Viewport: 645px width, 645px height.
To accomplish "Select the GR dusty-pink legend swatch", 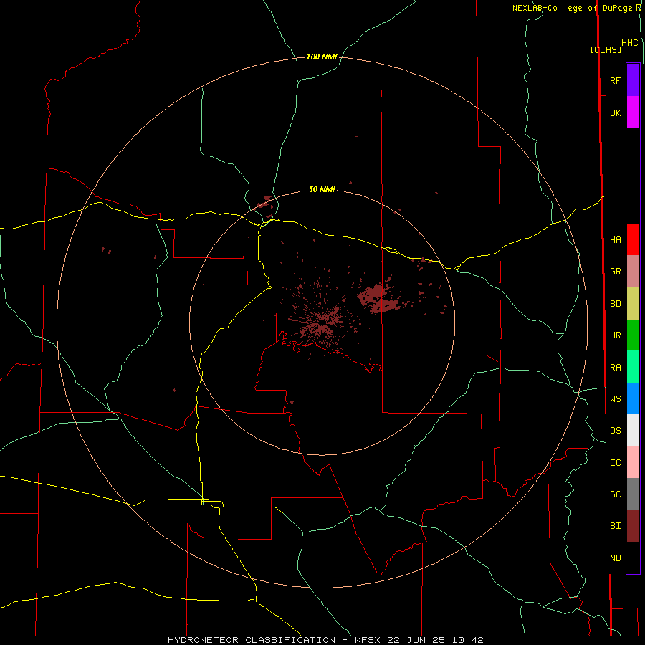I will click(633, 271).
